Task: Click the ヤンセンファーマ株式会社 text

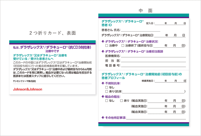Action: 25,81
